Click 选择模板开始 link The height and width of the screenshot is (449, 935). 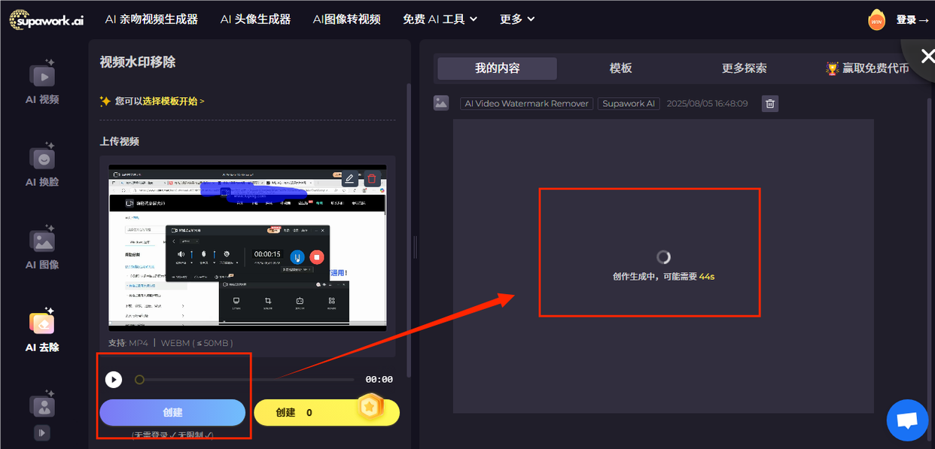[x=173, y=101]
